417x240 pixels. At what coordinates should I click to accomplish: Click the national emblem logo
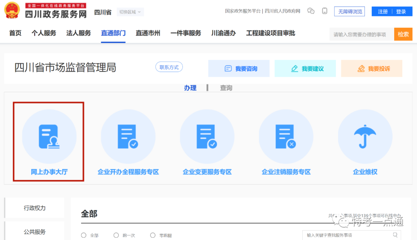(12, 10)
